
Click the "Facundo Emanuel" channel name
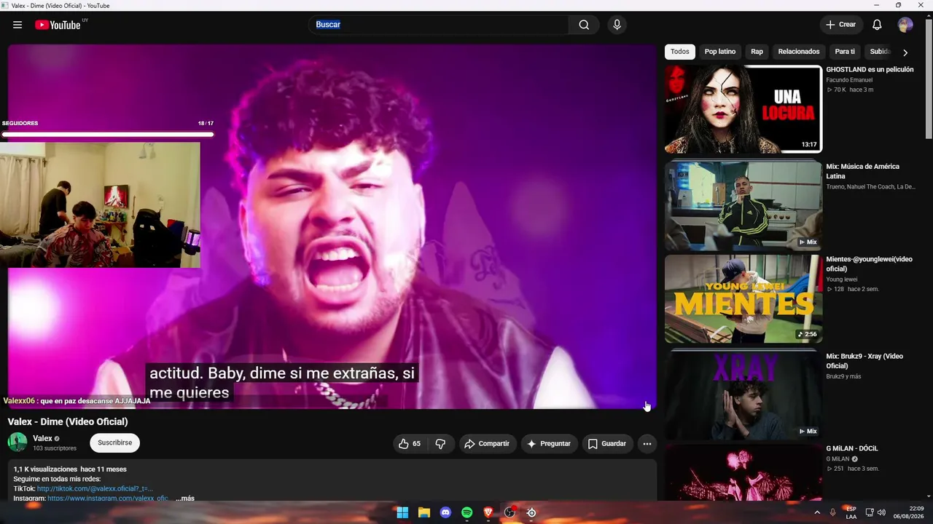click(849, 80)
